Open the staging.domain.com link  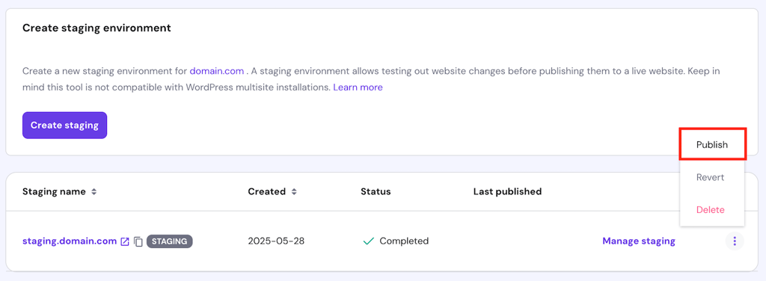70,241
